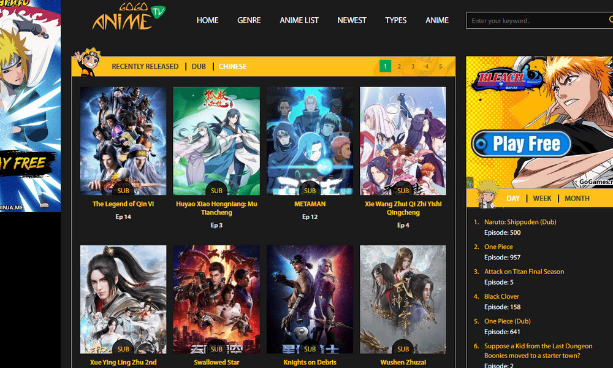613x368 pixels.
Task: Click ANIME in the top navigation bar
Action: tap(437, 20)
